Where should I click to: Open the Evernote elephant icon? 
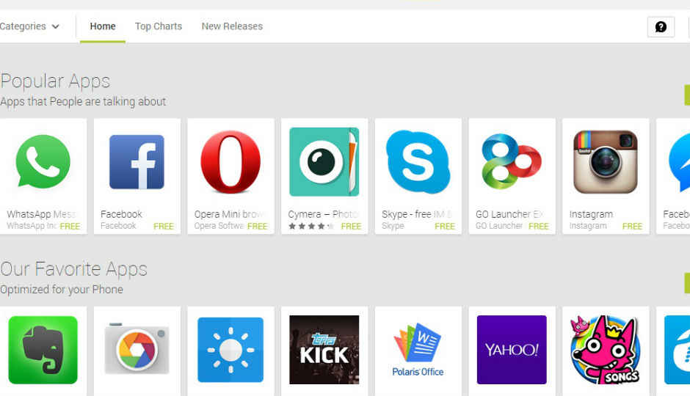coord(43,350)
